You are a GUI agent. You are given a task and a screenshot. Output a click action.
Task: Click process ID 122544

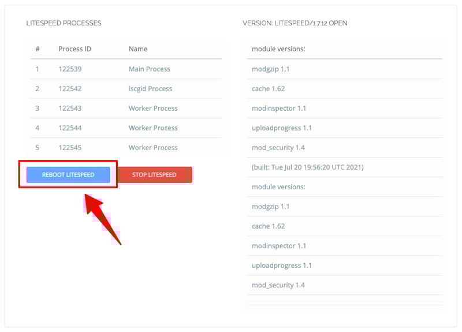[70, 128]
